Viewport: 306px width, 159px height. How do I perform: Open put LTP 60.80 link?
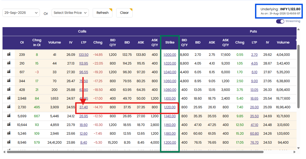[254, 134]
